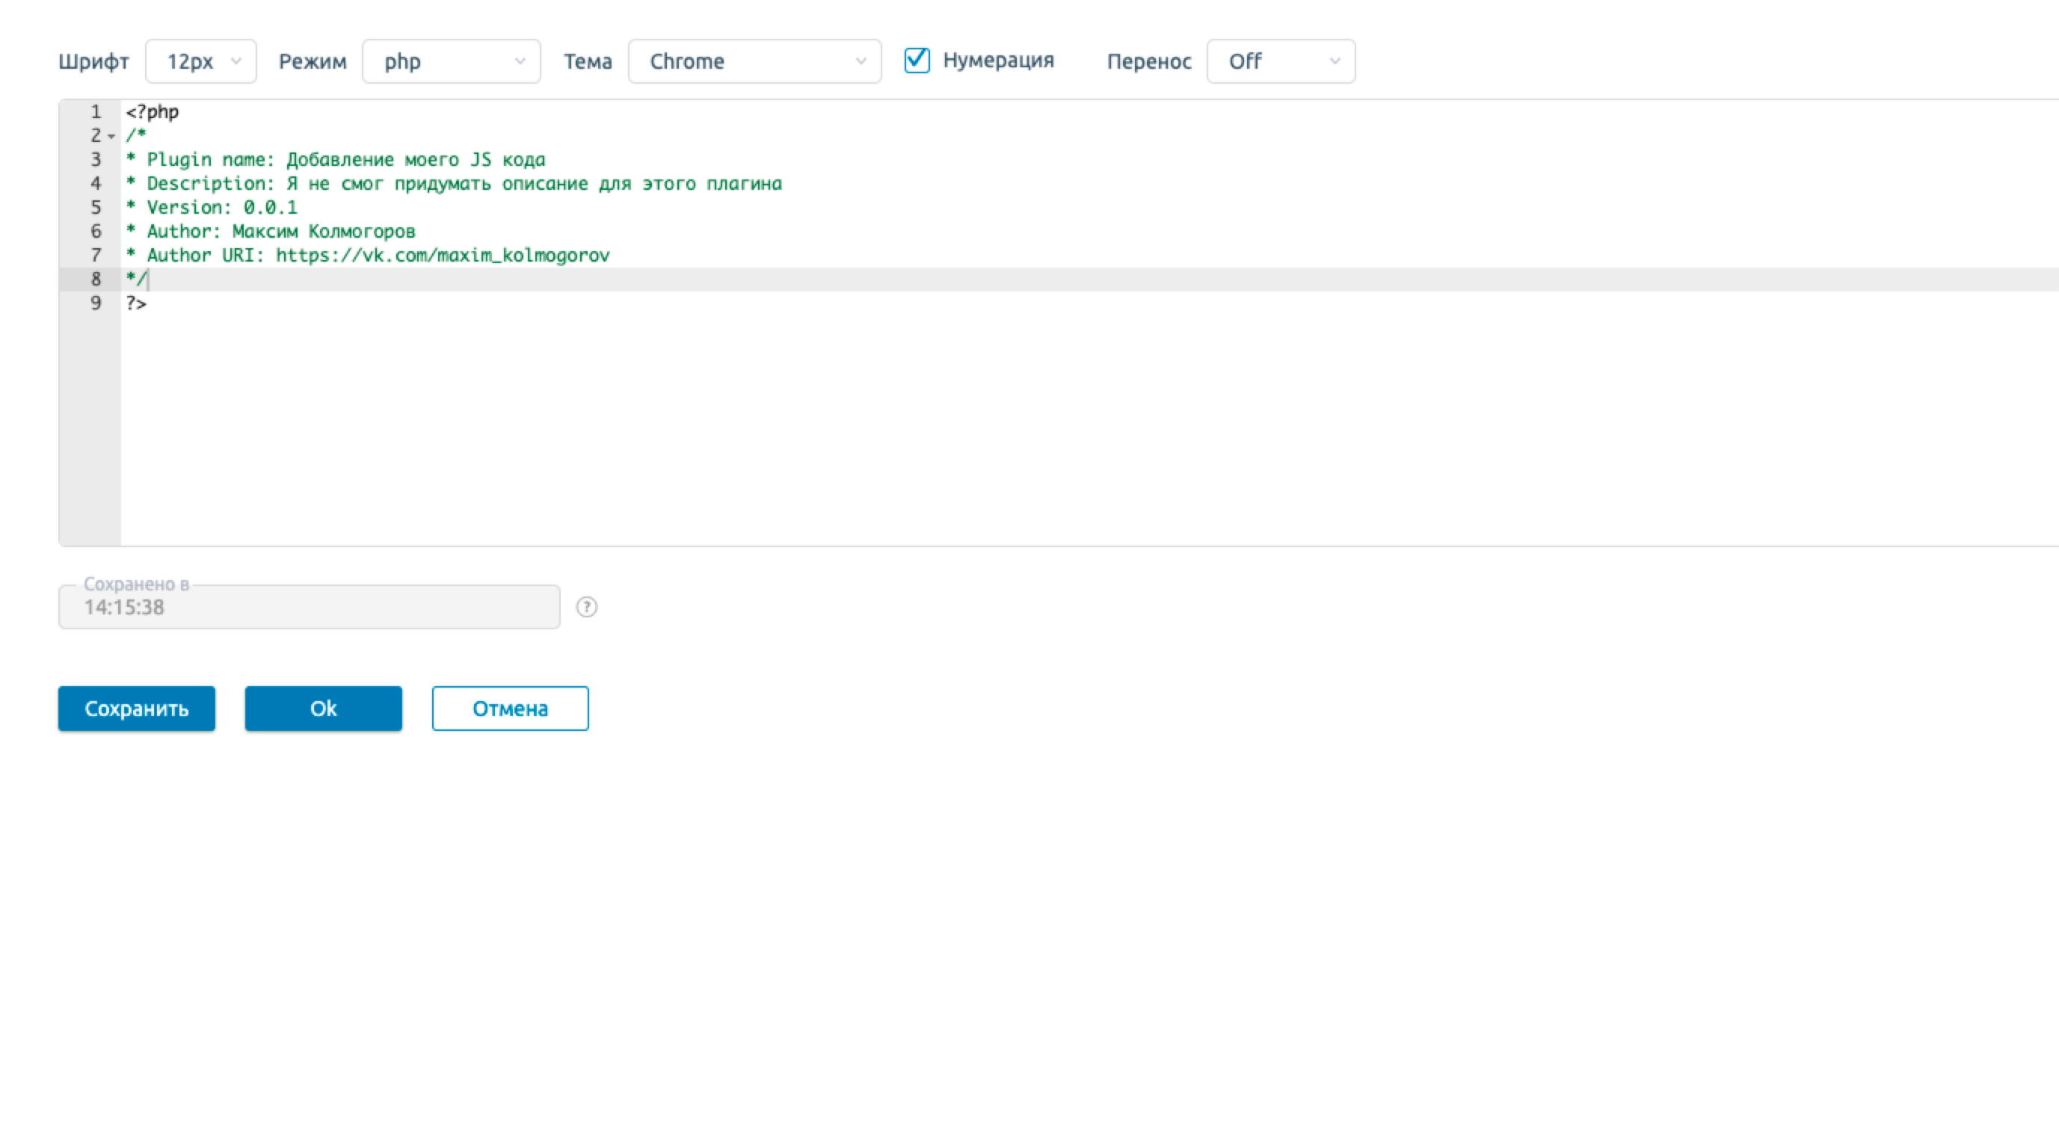Click the Сохранить button
This screenshot has width=2059, height=1148.
point(137,709)
